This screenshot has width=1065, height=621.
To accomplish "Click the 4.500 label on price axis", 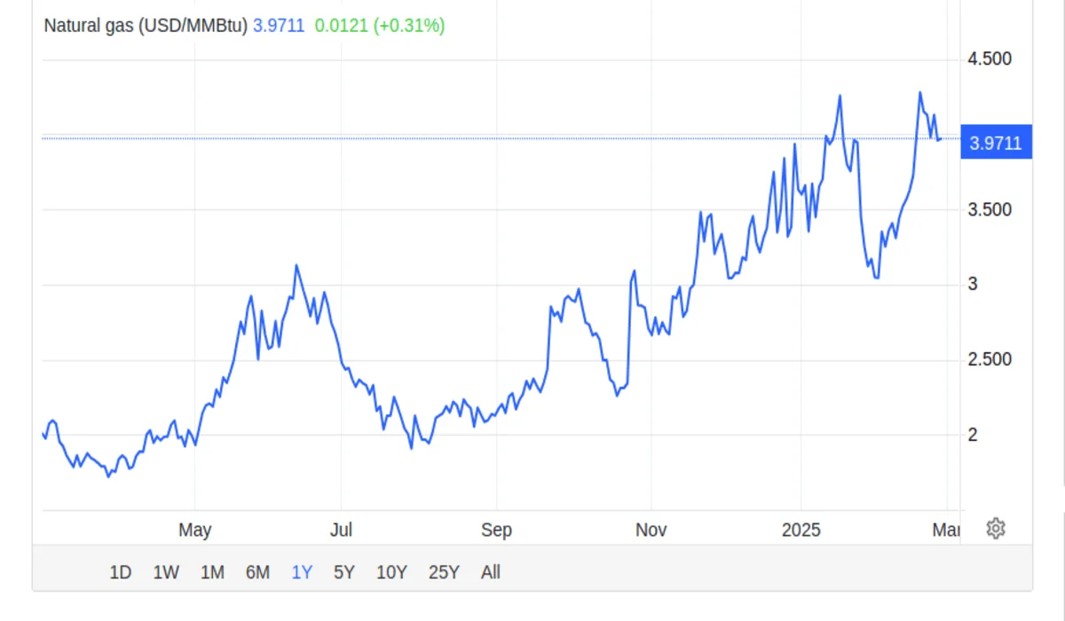I will point(989,59).
